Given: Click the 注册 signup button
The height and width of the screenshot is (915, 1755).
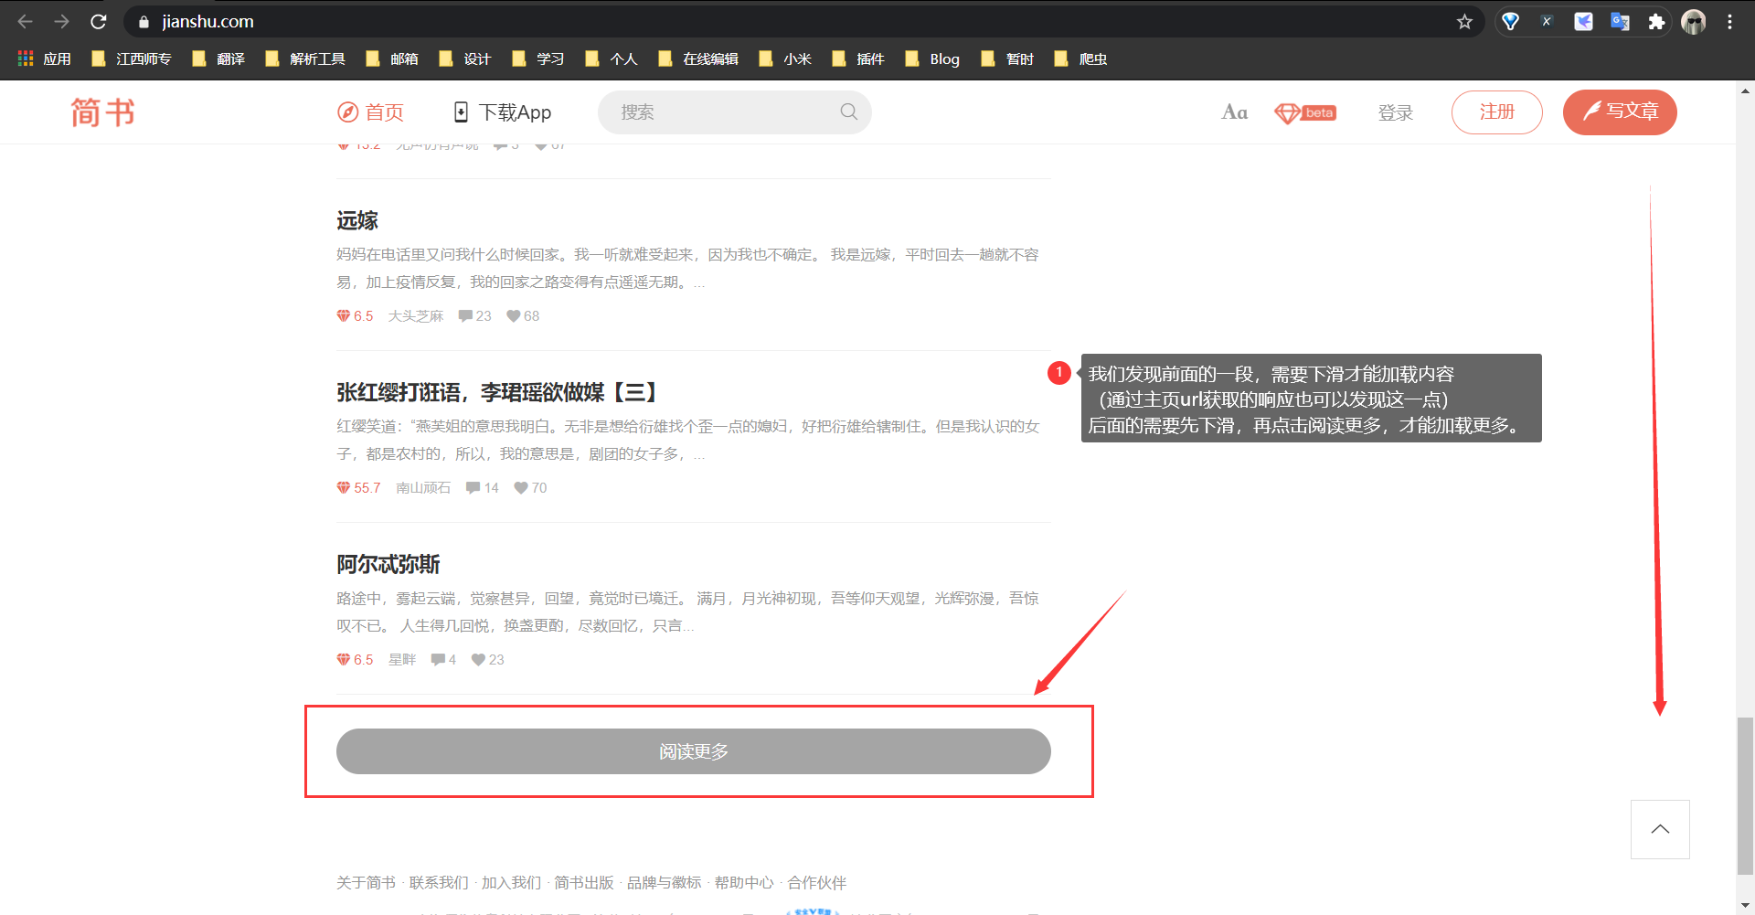Looking at the screenshot, I should tap(1496, 112).
